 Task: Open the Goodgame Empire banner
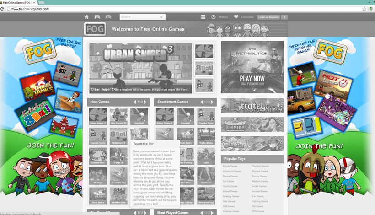tap(252, 124)
